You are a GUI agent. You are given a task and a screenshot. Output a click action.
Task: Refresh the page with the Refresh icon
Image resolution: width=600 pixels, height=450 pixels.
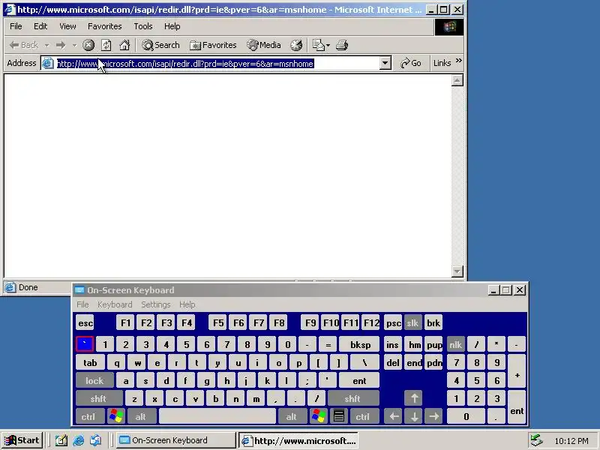coord(106,45)
